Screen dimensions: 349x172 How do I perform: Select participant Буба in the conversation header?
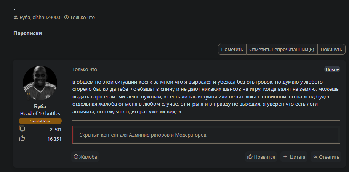click(25, 17)
